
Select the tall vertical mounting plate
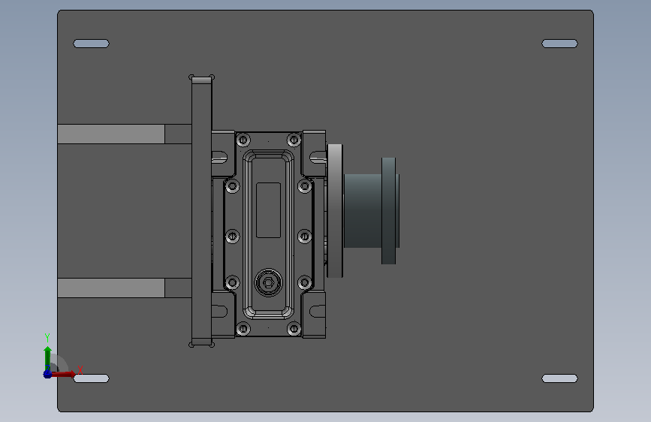tap(202, 211)
